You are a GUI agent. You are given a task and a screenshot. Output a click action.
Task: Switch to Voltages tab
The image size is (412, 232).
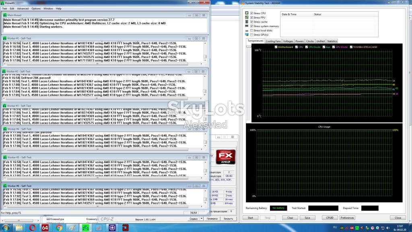pos(288,41)
